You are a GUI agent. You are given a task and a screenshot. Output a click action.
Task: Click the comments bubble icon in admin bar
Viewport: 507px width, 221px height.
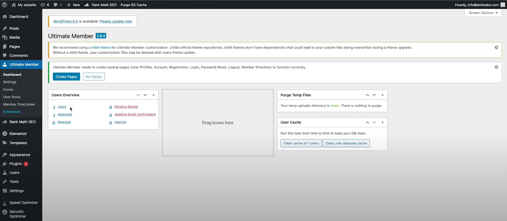click(58, 5)
